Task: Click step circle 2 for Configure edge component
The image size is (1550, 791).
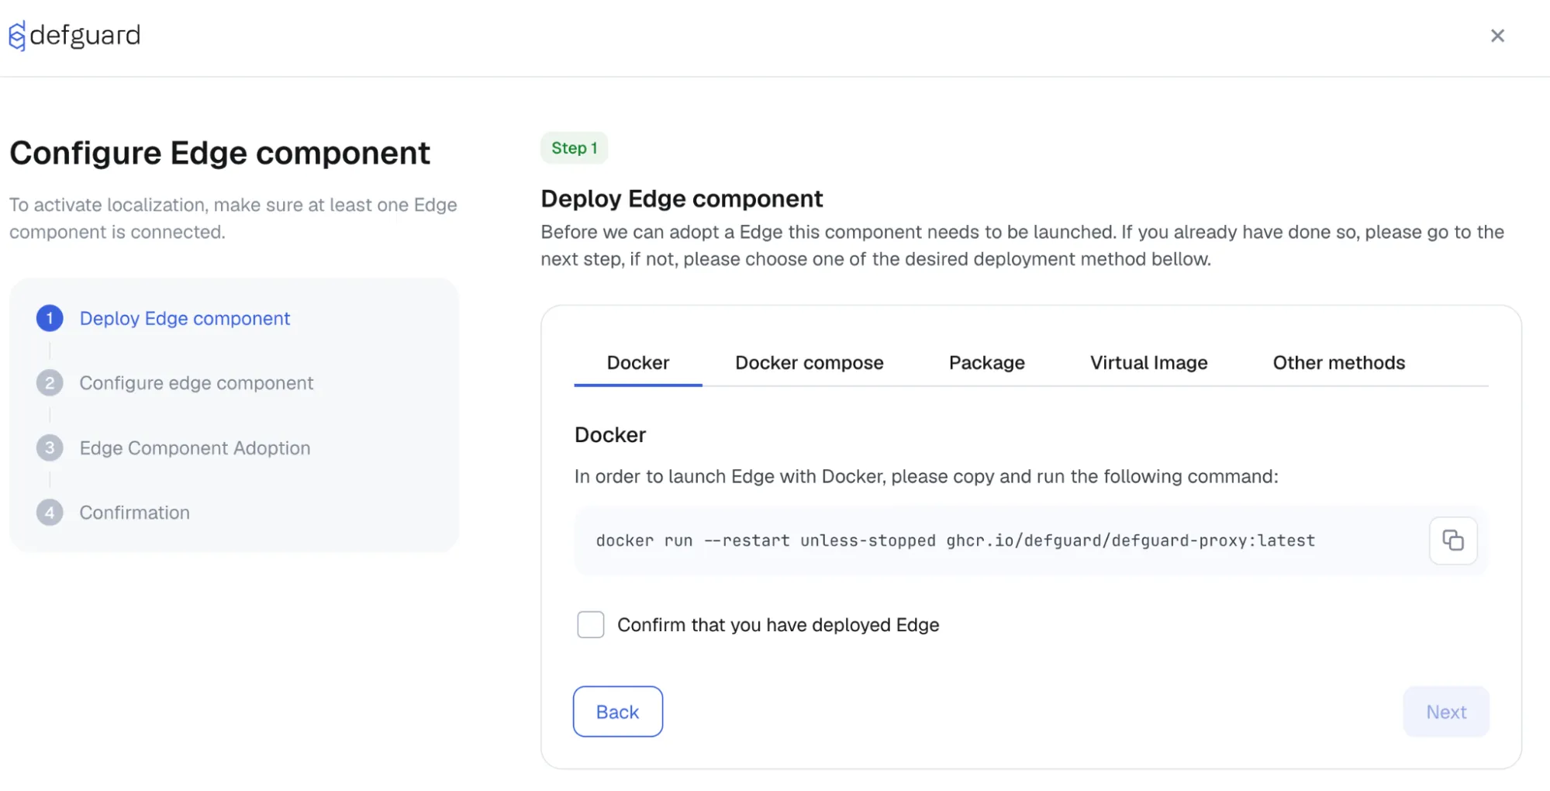Action: (49, 382)
